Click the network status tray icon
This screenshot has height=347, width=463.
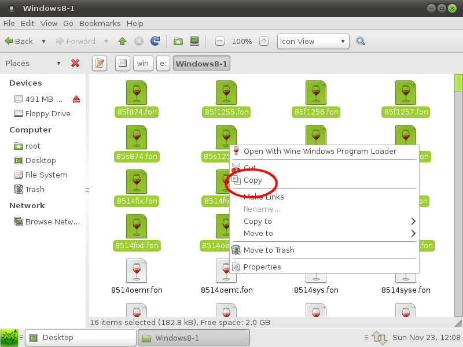tap(380, 338)
